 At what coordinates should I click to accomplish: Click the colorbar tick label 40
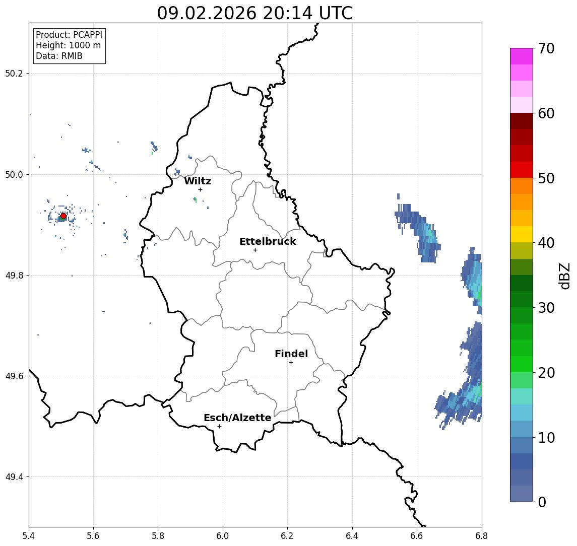[546, 243]
